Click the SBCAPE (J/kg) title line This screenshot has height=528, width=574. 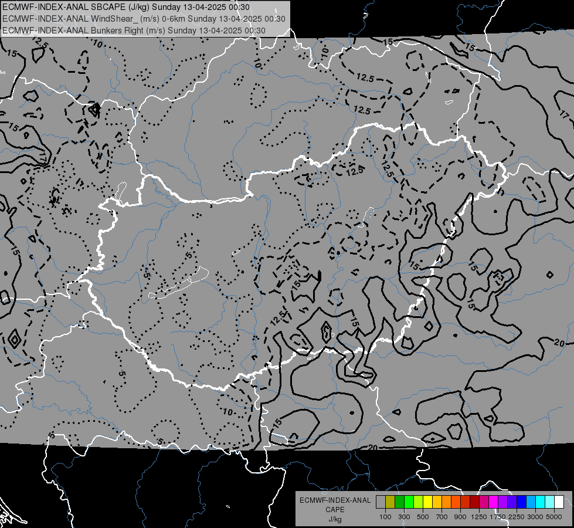click(126, 7)
